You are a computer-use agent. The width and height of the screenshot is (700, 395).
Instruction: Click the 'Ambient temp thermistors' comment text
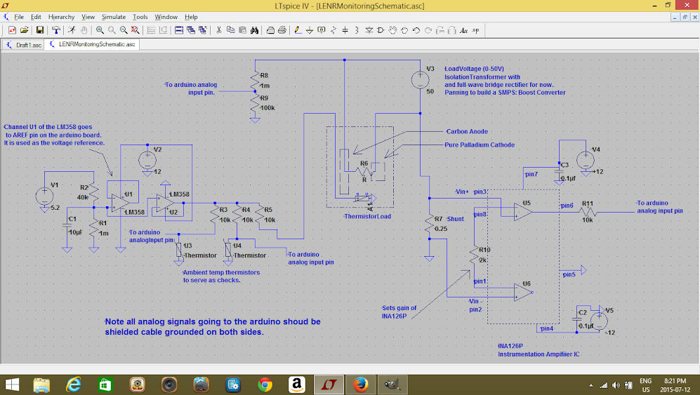coord(221,272)
